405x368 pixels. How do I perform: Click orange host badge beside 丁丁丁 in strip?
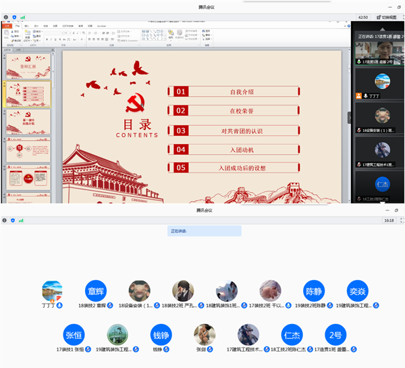(x=359, y=96)
